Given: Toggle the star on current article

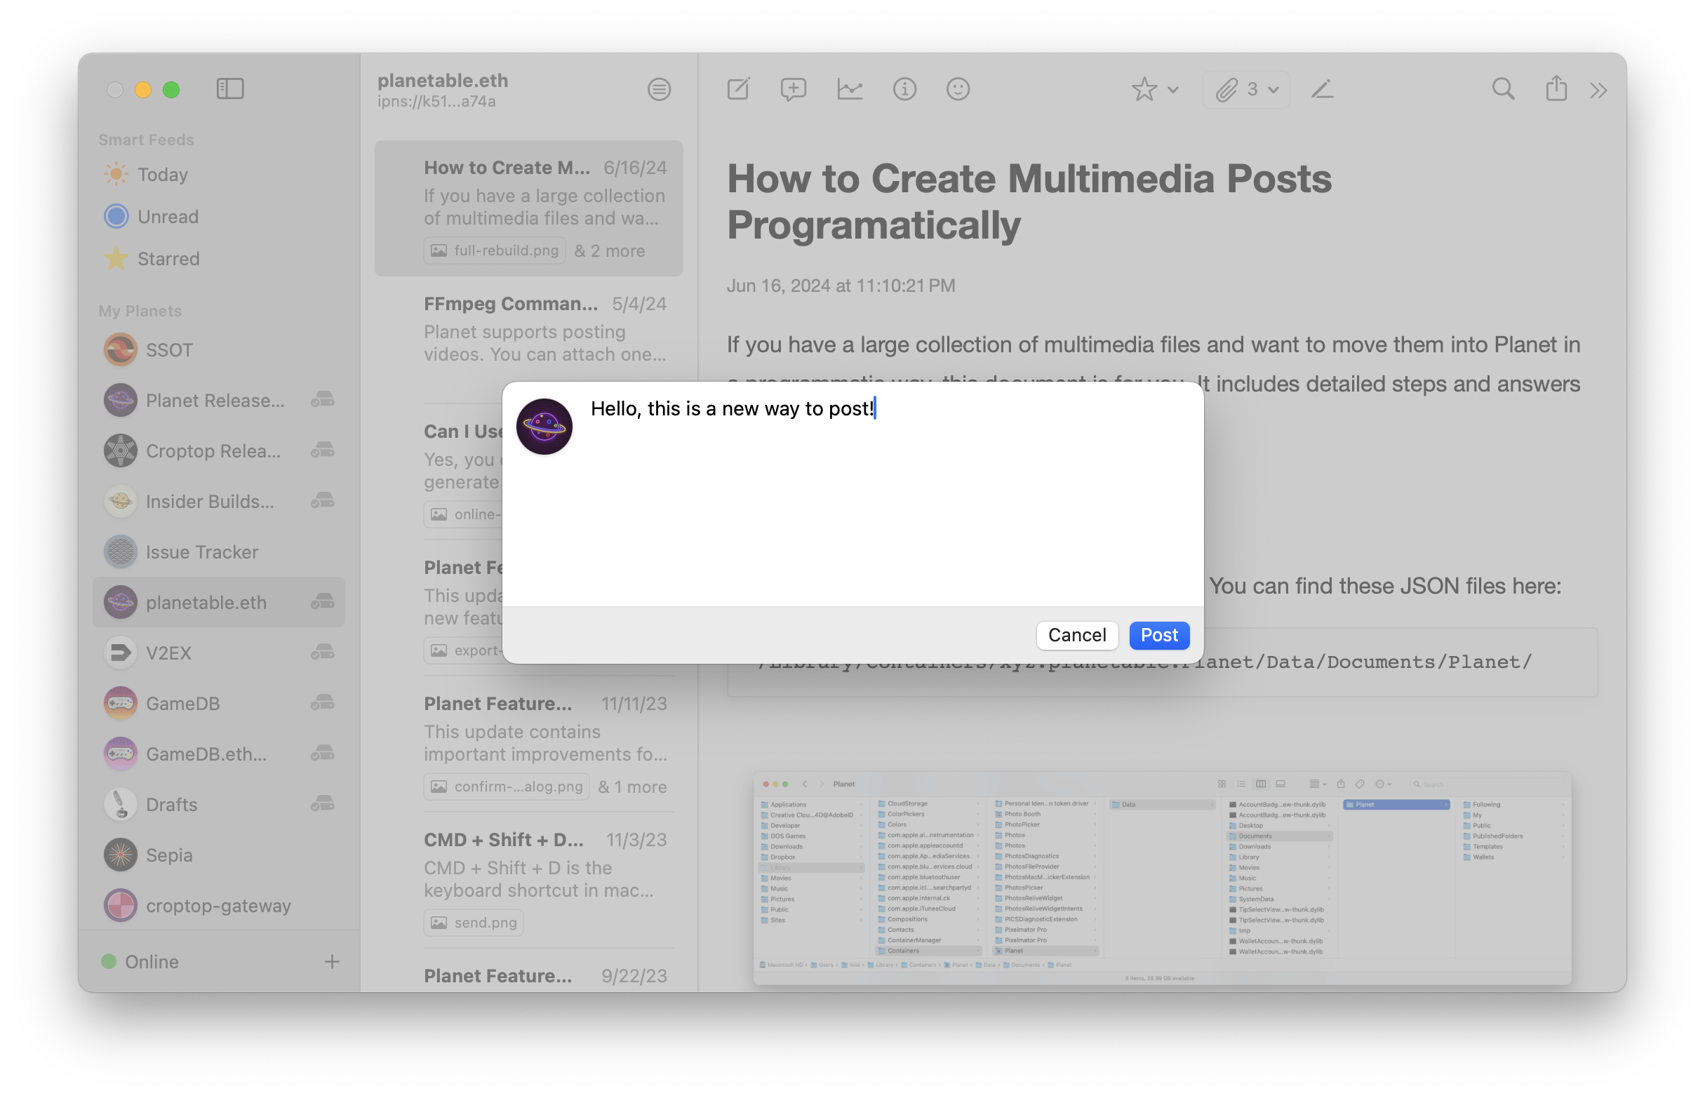Looking at the screenshot, I should 1144,90.
